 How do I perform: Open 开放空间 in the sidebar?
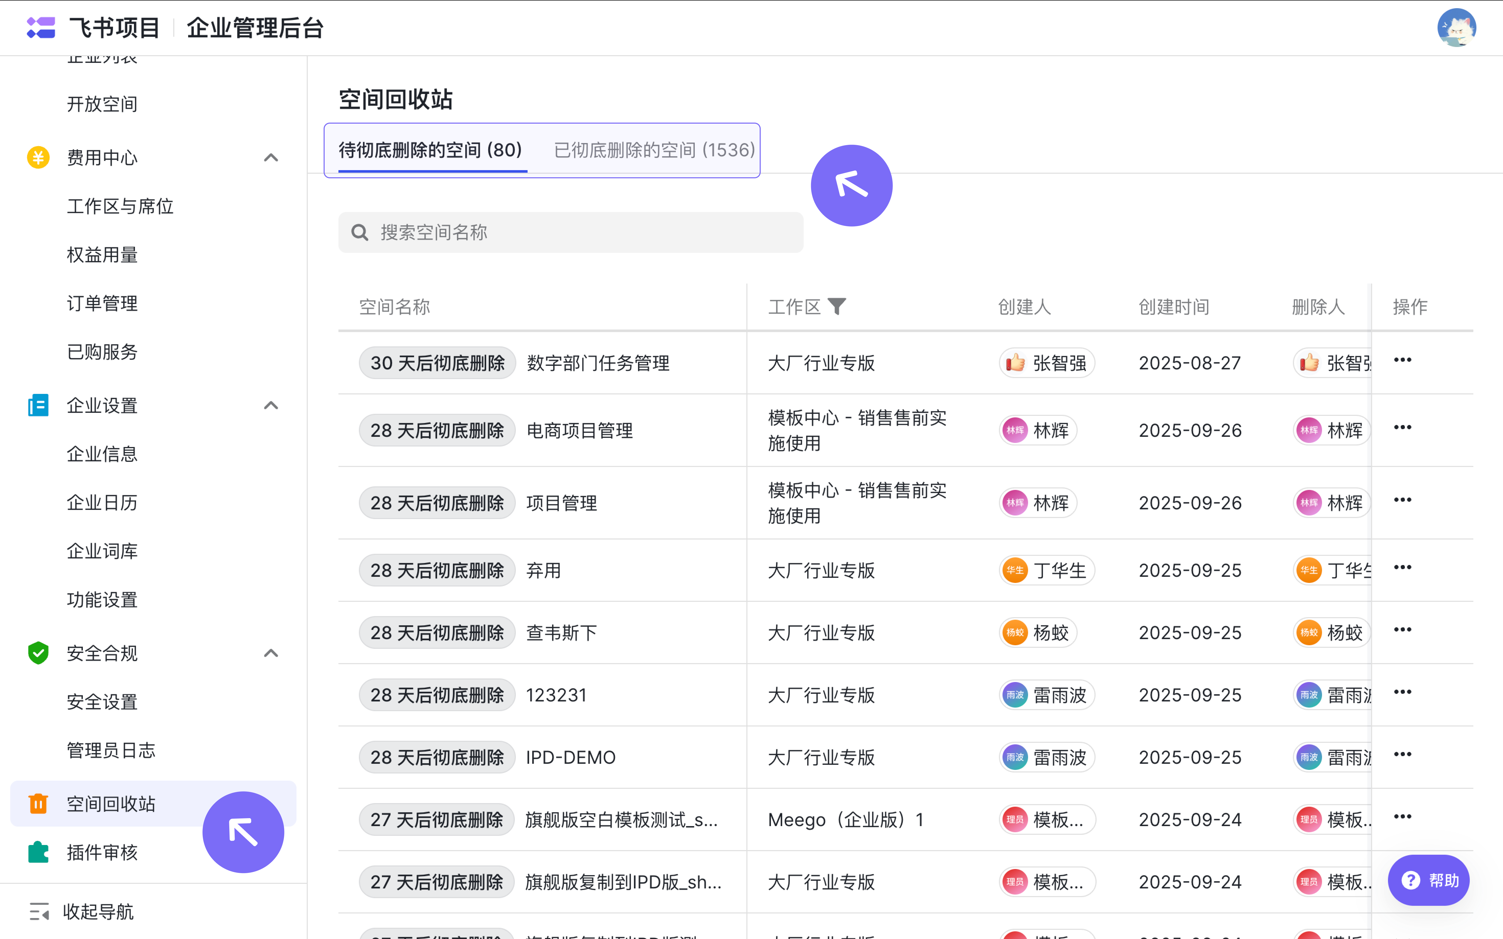[103, 104]
